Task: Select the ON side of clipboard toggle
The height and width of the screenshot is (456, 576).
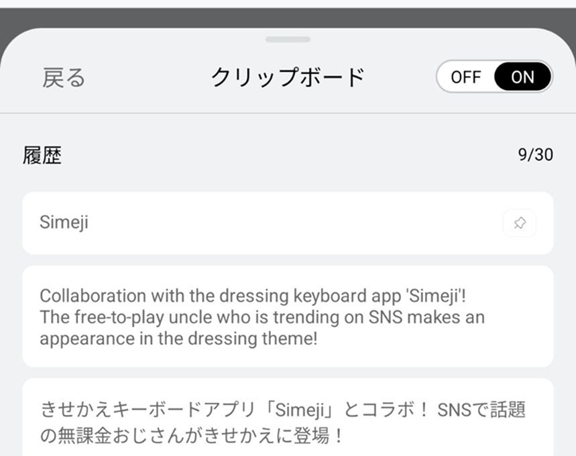Action: click(x=522, y=77)
